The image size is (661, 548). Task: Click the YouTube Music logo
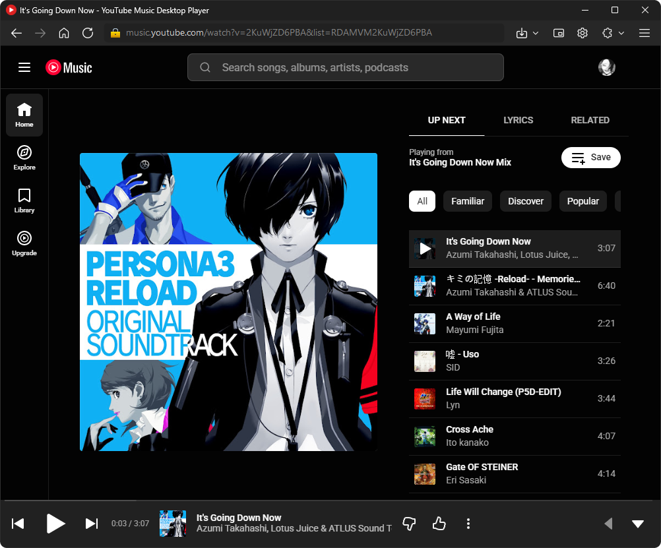click(x=68, y=67)
